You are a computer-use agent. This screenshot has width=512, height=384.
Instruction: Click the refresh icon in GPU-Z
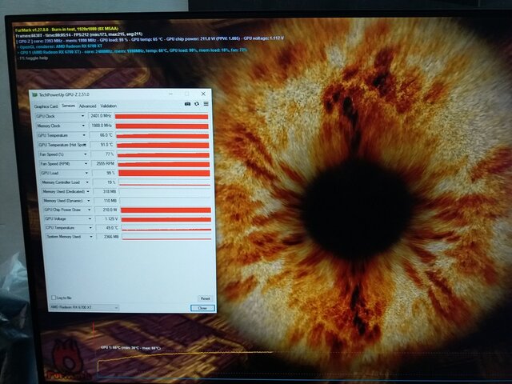point(197,104)
